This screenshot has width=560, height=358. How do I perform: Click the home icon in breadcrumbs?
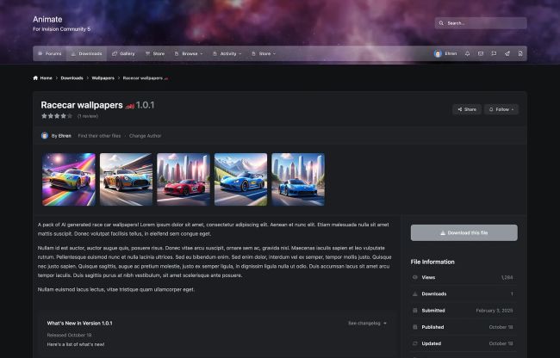35,77
